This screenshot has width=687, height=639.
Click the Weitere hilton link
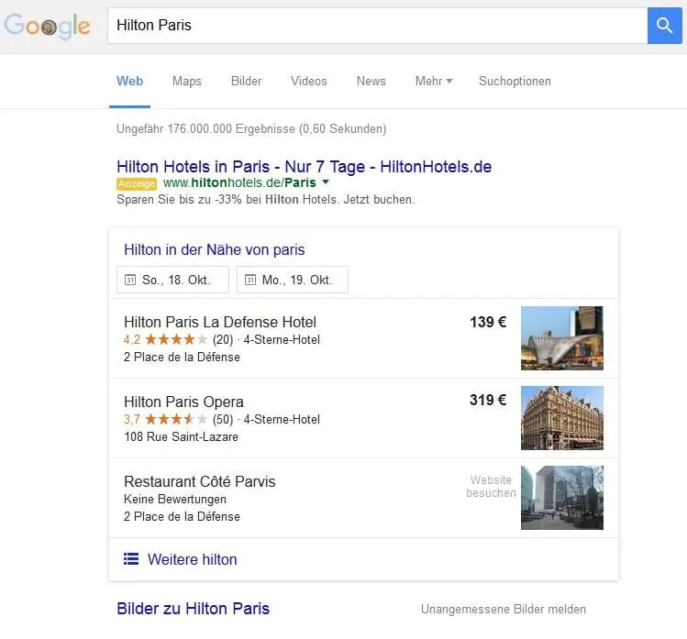pos(192,559)
